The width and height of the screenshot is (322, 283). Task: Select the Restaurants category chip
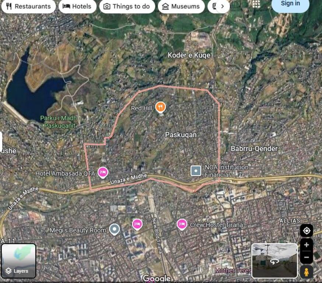tap(28, 6)
